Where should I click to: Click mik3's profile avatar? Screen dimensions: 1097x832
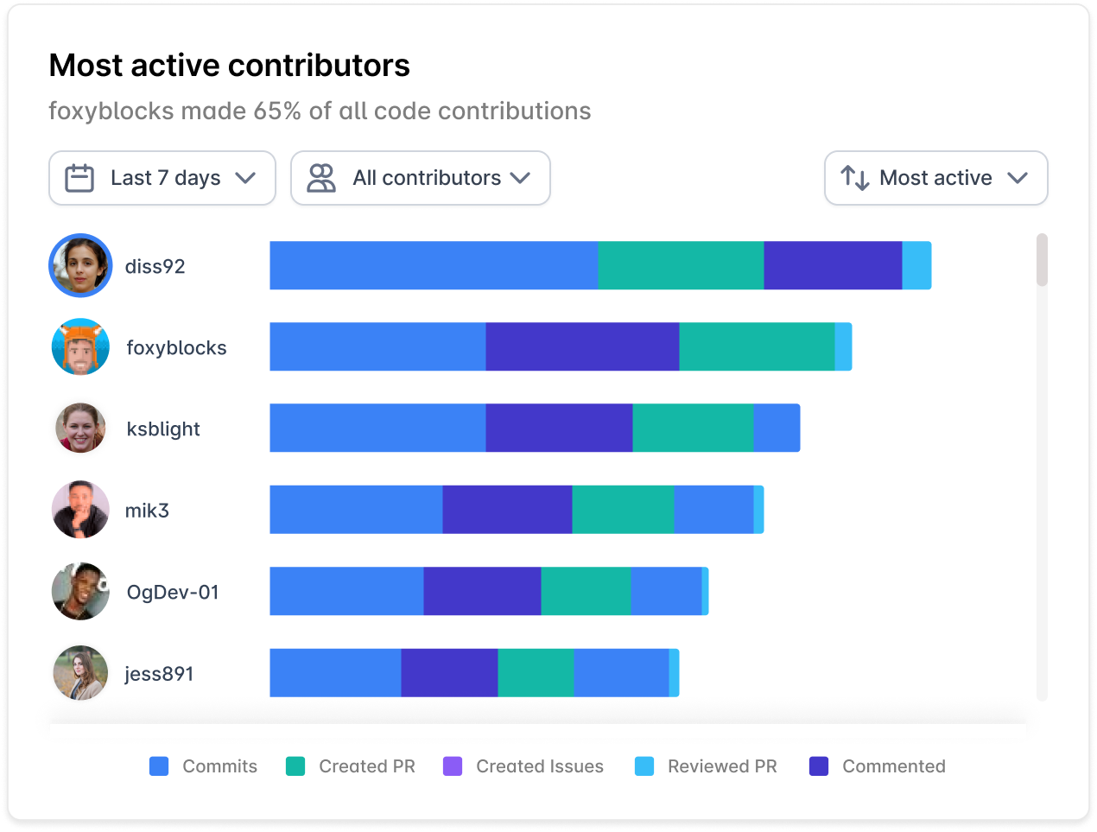pos(80,510)
